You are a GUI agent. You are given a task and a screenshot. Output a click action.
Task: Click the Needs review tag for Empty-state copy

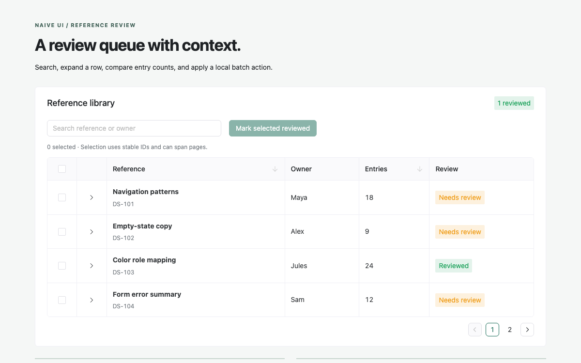point(460,232)
